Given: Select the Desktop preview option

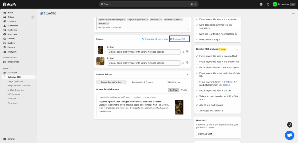Looking at the screenshot, I should (x=173, y=90).
